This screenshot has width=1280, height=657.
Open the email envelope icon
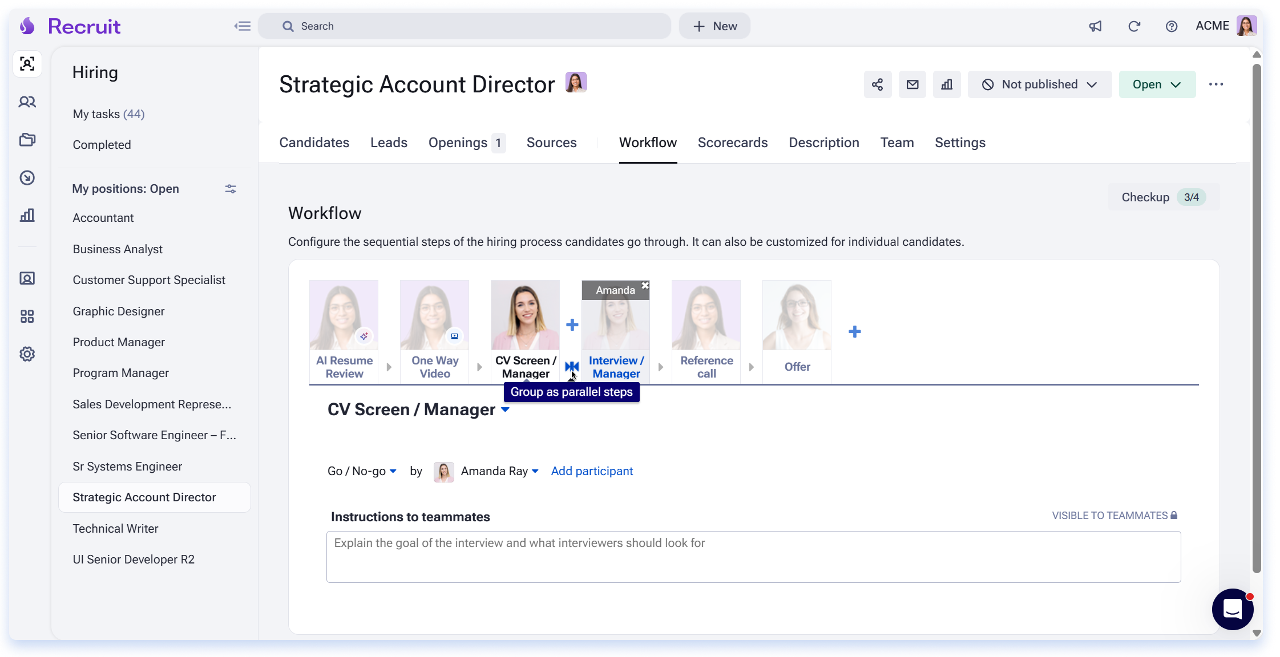(x=912, y=84)
